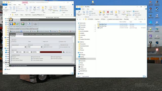Open File menu in Blue Betty window
Image resolution: width=162 pixels, height=91 pixels.
coord(78,9)
